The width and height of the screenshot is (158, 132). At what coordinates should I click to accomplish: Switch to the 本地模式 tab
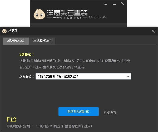coord(42,41)
